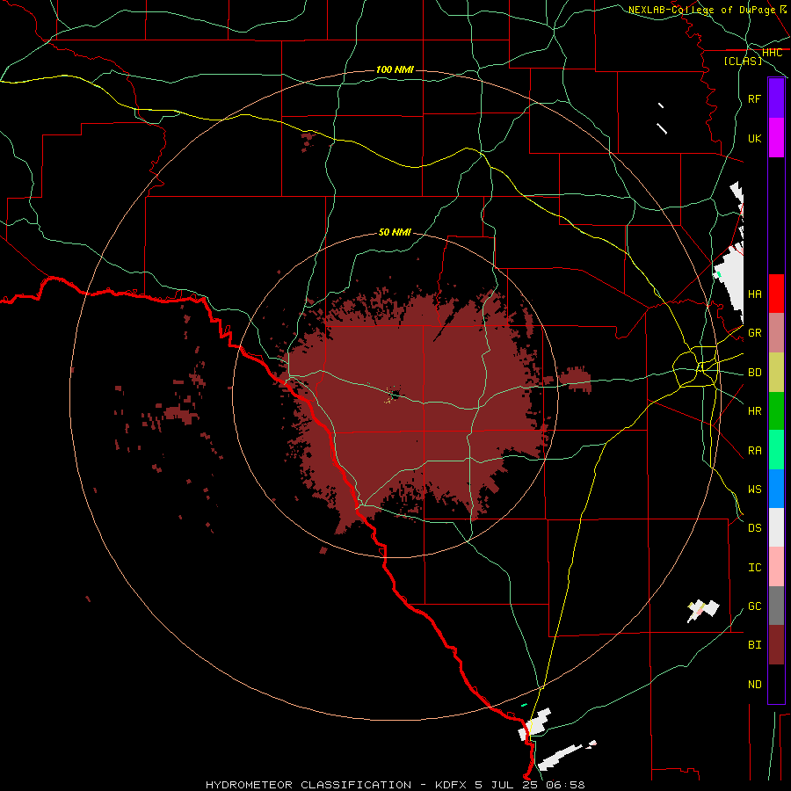Click the HR green legend swatch
This screenshot has height=791, width=791.
coord(776,410)
